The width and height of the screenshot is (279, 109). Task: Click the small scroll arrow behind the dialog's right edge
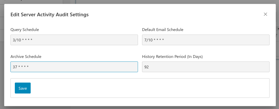click(278, 28)
